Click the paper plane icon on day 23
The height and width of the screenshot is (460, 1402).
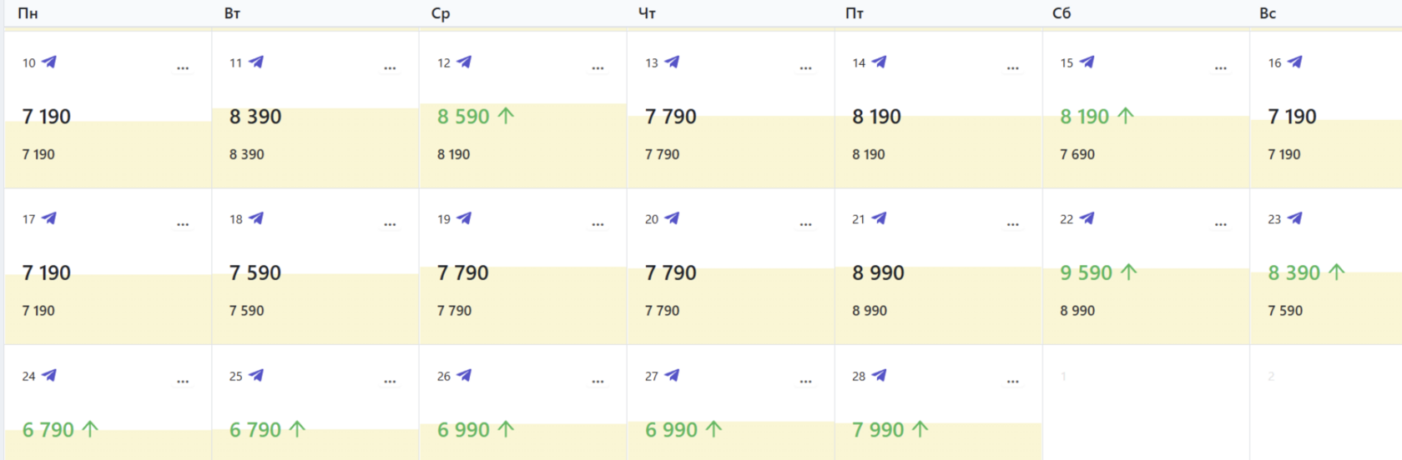pyautogui.click(x=1295, y=218)
